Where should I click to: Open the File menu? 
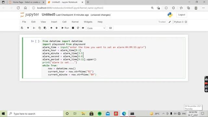[x=24, y=22]
